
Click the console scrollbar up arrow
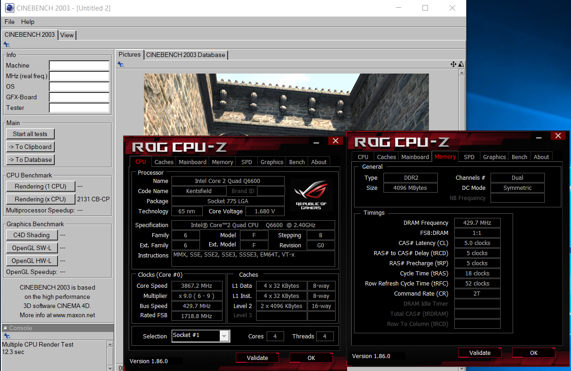point(110,344)
